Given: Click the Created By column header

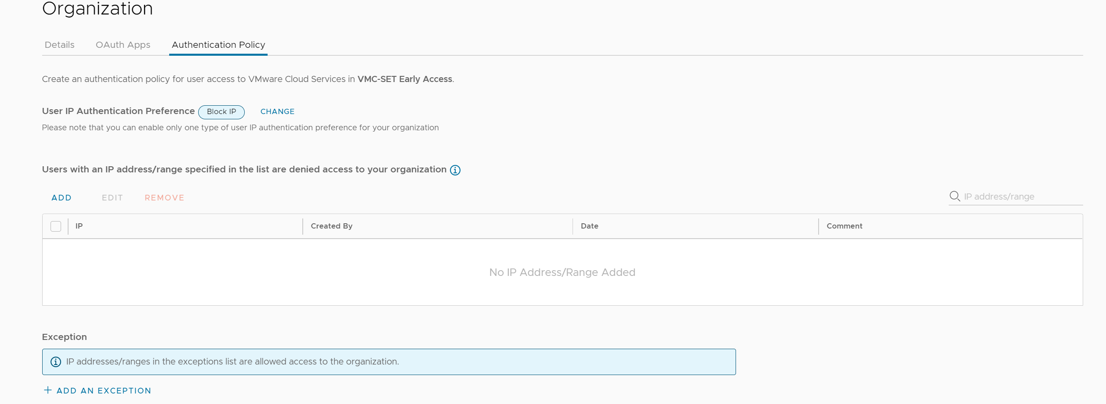Looking at the screenshot, I should (331, 226).
